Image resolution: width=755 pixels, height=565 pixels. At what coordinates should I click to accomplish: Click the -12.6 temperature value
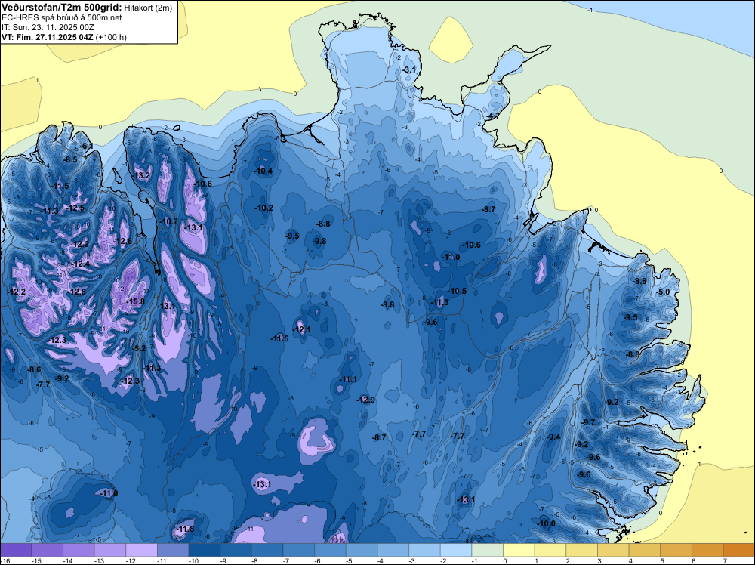point(123,241)
